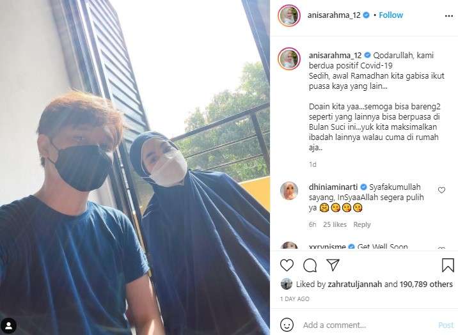Follow anisarahma_12
458x335 pixels.
coord(391,15)
